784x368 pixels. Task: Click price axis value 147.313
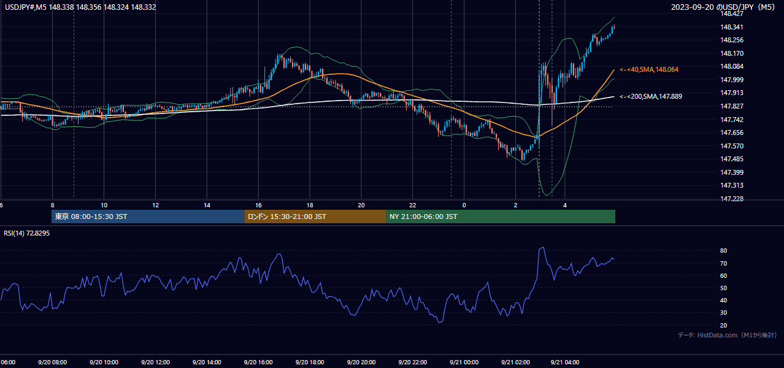(x=732, y=185)
